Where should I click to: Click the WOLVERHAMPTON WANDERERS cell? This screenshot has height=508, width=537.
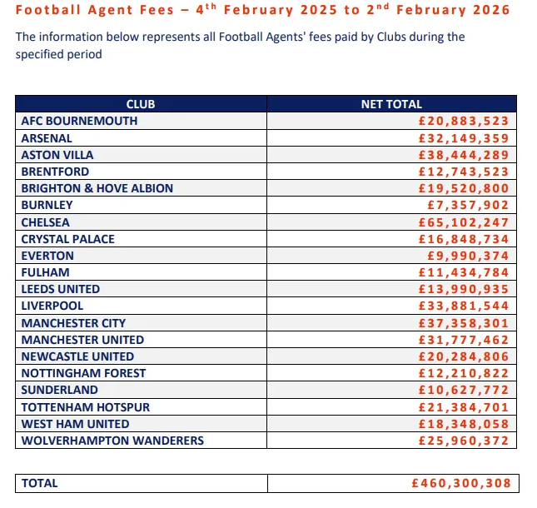click(112, 441)
